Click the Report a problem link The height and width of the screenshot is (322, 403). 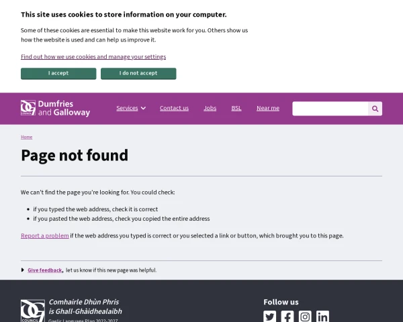click(45, 235)
